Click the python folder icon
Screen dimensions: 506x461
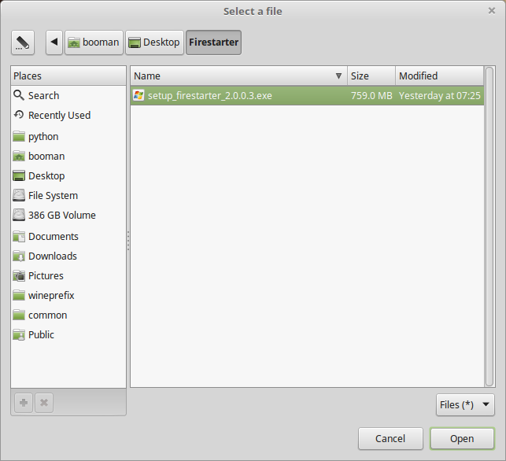click(x=19, y=136)
